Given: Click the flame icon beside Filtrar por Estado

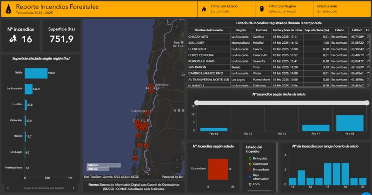Looking at the screenshot, I should click(204, 9).
